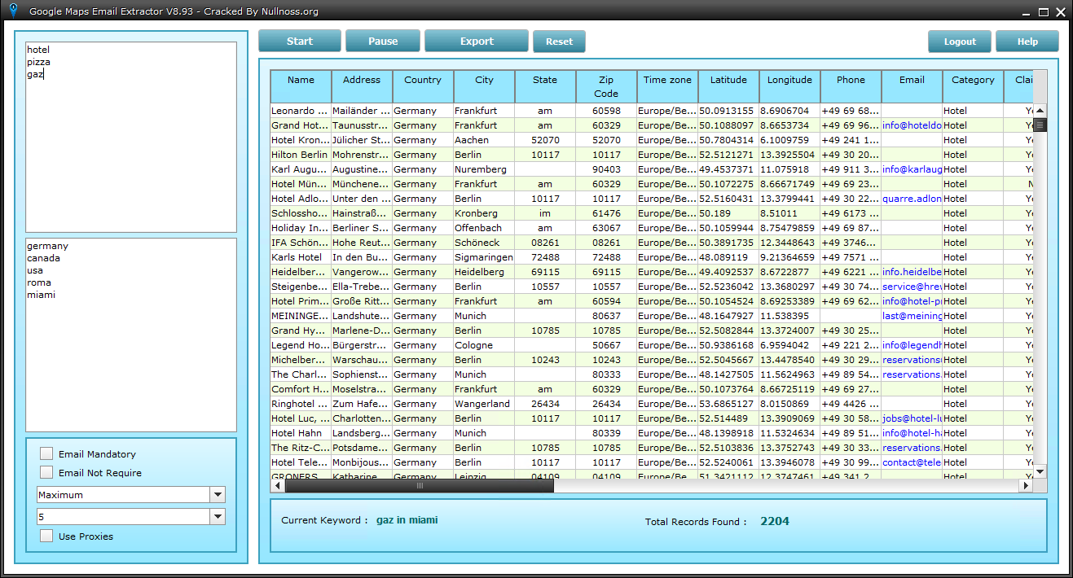Click the location pin app icon in title bar
The image size is (1073, 578).
point(12,11)
